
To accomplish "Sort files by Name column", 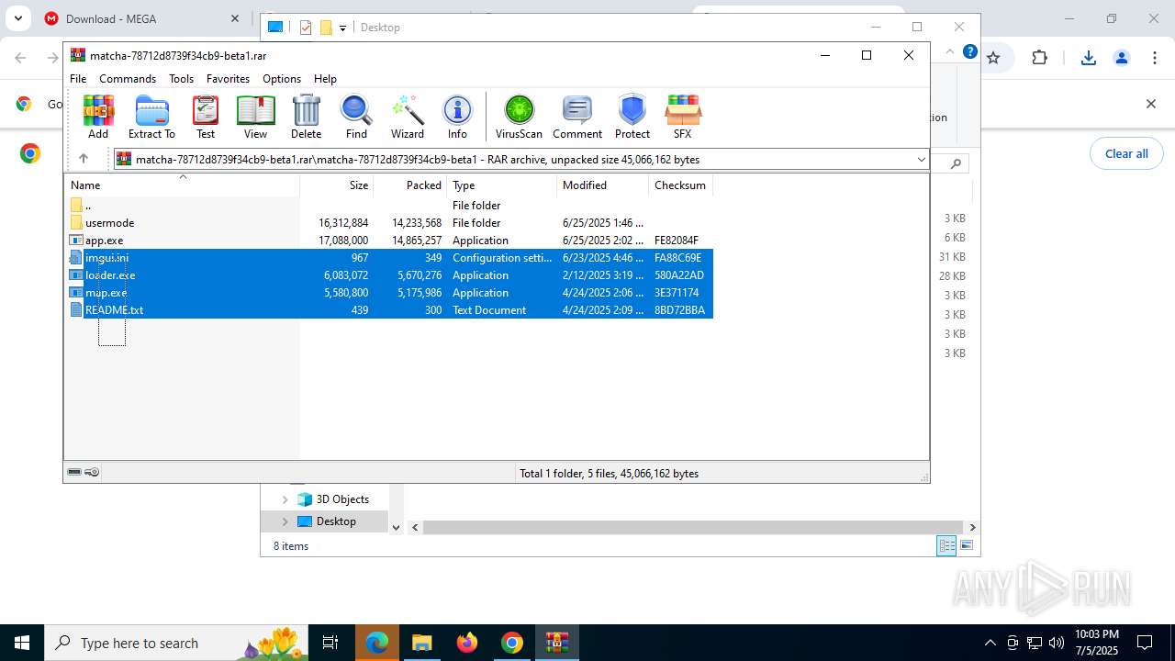I will coord(182,185).
